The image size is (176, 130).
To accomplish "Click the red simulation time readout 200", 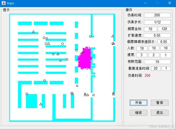I will point(147,75).
